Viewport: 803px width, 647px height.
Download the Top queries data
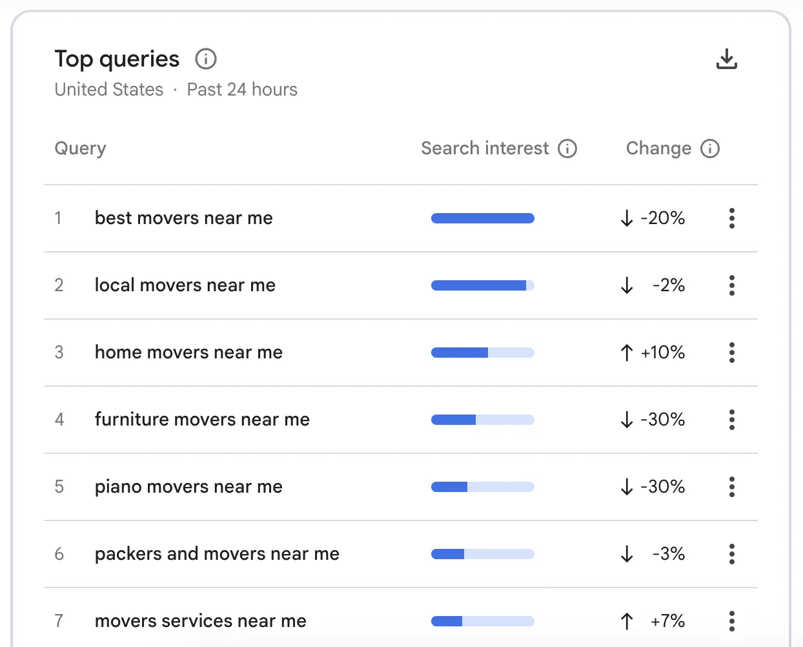click(x=727, y=59)
